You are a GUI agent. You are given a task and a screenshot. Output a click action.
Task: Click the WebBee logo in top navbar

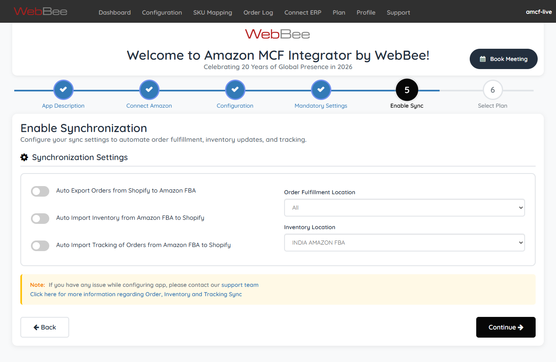click(40, 11)
